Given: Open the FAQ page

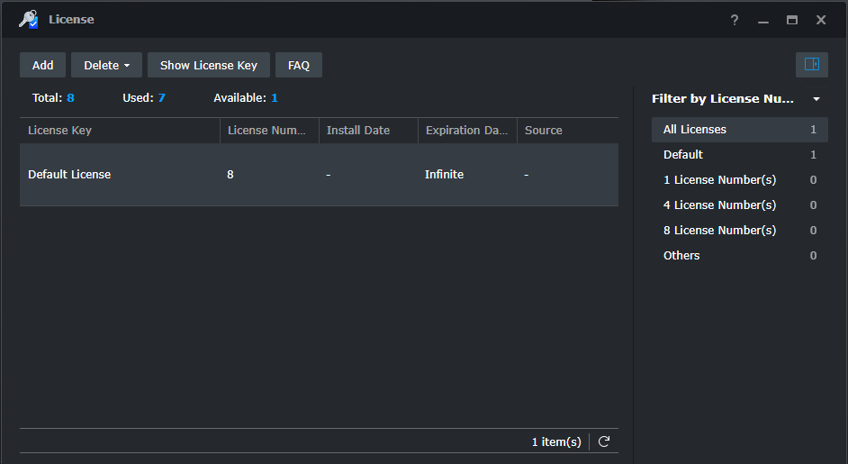Looking at the screenshot, I should click(x=299, y=65).
